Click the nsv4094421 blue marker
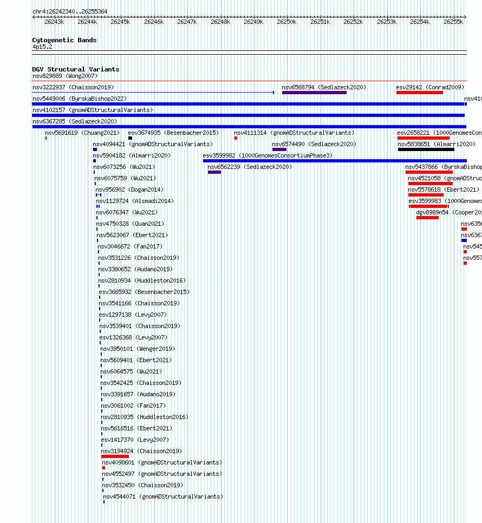The width and height of the screenshot is (482, 523). tap(95, 149)
